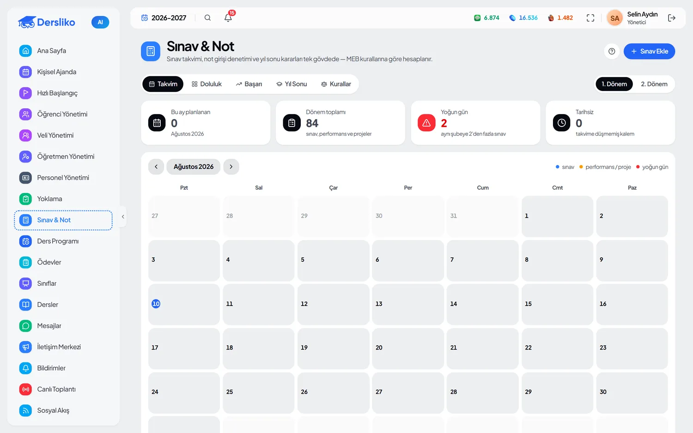Open Ödevler assignments icon
Viewport: 693px width, 433px height.
click(x=26, y=262)
